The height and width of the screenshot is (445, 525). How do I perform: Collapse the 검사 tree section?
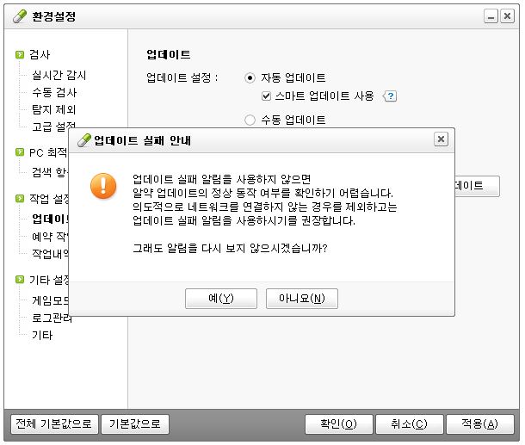tap(20, 54)
